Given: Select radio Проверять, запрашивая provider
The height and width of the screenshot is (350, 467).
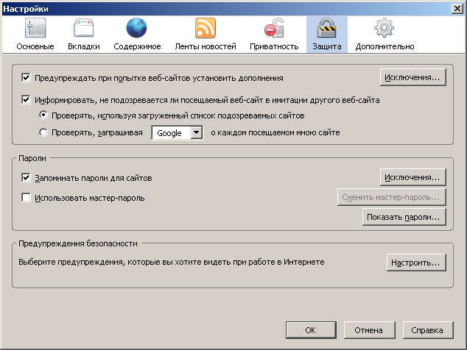Looking at the screenshot, I should coord(43,132).
